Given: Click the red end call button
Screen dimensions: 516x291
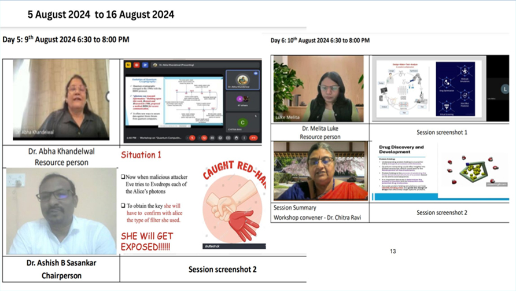Looking at the screenshot, I should [x=253, y=138].
